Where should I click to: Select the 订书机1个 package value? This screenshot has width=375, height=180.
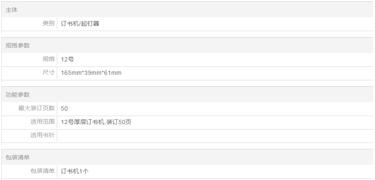coord(75,171)
